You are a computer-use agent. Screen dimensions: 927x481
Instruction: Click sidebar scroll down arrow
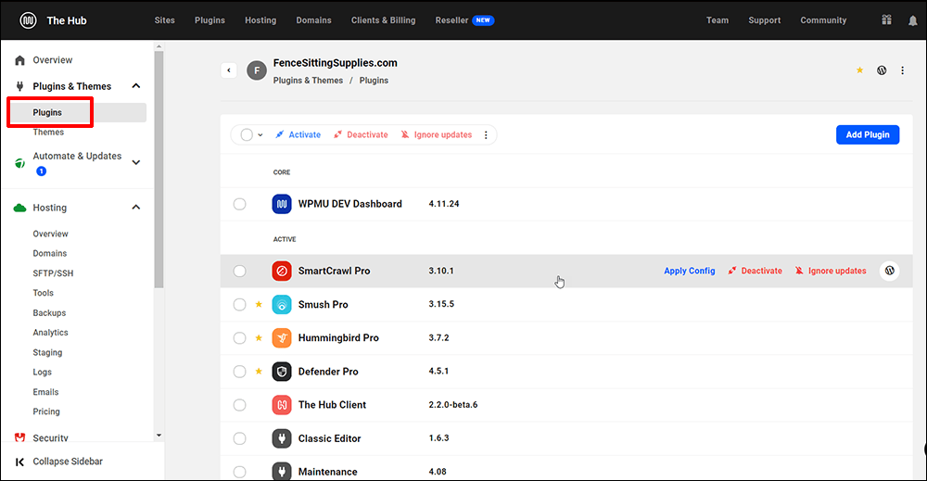pyautogui.click(x=159, y=436)
